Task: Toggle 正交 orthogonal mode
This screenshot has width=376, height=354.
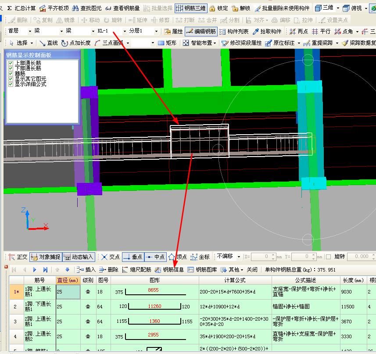Action: coord(18,257)
